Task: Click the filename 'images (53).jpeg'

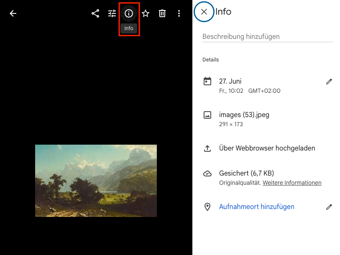Action: click(x=244, y=115)
